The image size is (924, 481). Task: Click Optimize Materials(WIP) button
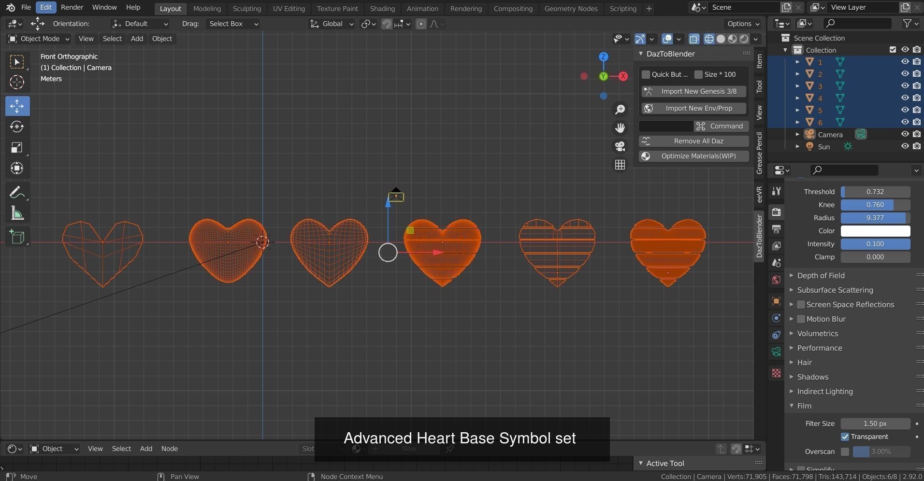pos(694,156)
